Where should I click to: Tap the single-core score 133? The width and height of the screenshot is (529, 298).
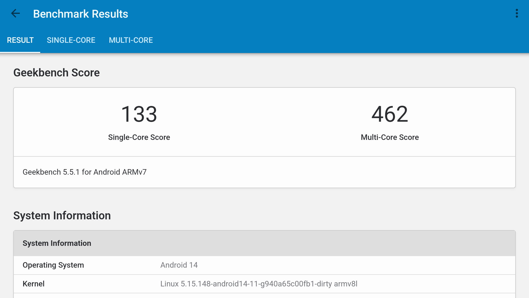[139, 114]
